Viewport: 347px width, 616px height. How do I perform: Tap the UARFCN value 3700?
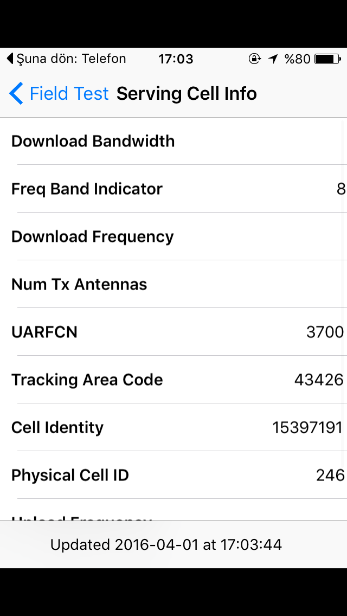click(325, 332)
